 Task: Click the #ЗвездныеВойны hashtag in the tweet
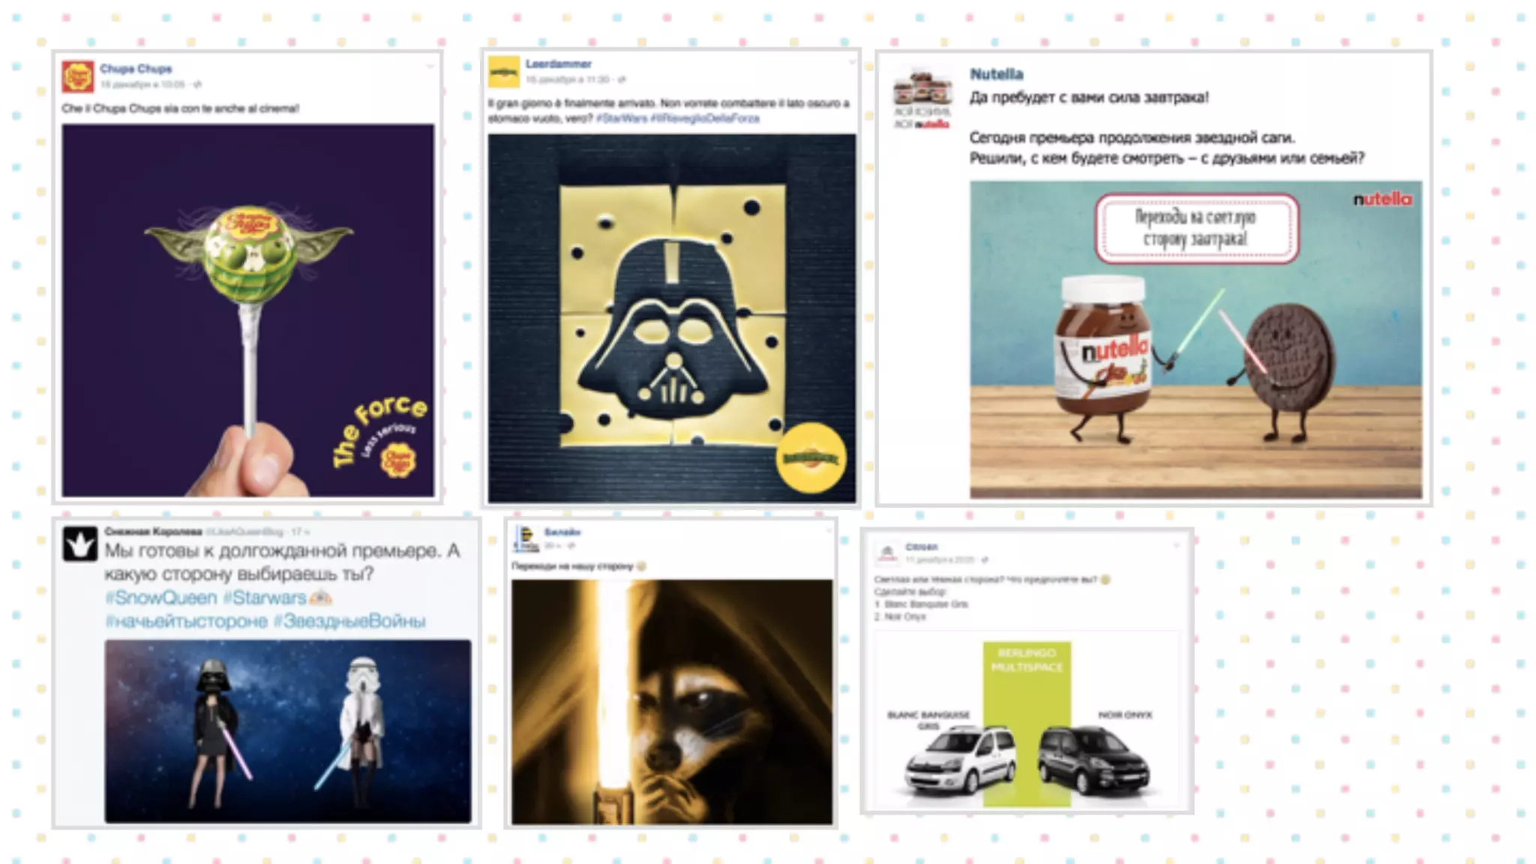click(349, 621)
